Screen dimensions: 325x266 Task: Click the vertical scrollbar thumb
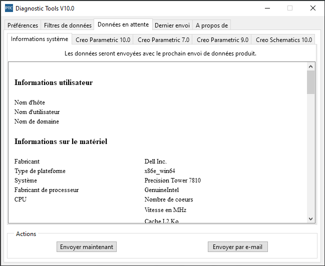(x=310, y=82)
